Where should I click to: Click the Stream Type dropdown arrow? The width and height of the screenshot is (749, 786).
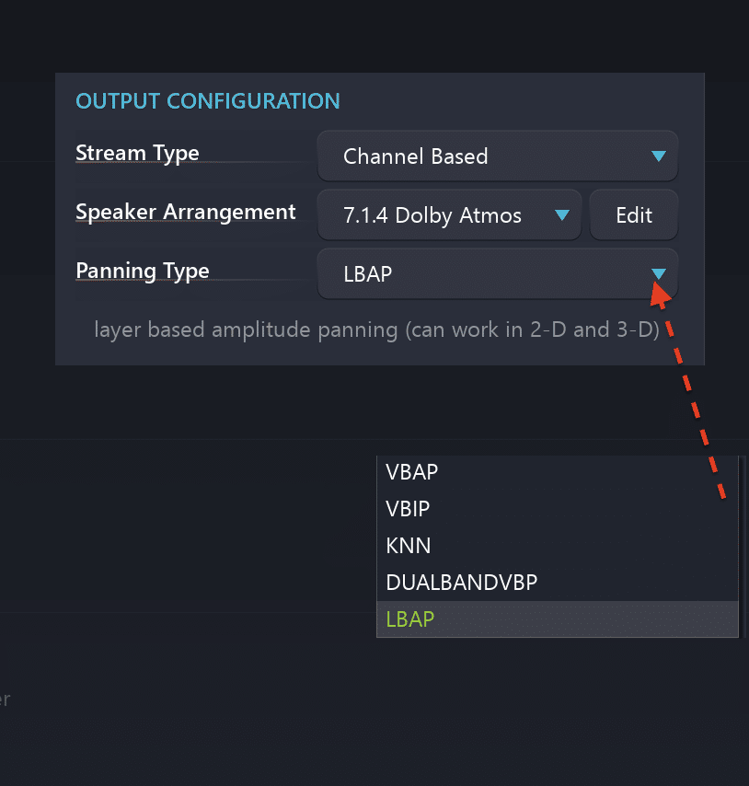point(658,156)
